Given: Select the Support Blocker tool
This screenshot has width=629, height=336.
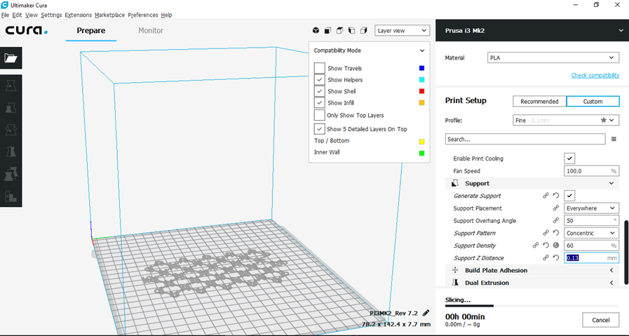Looking at the screenshot, I should click(x=11, y=196).
